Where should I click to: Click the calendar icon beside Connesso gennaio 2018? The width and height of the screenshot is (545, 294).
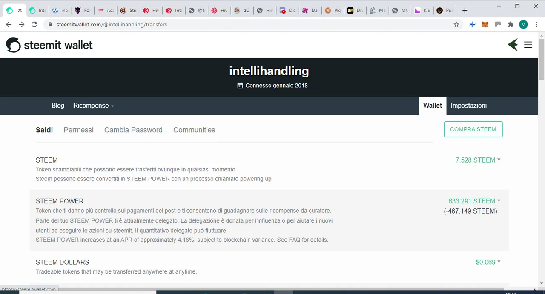point(240,86)
